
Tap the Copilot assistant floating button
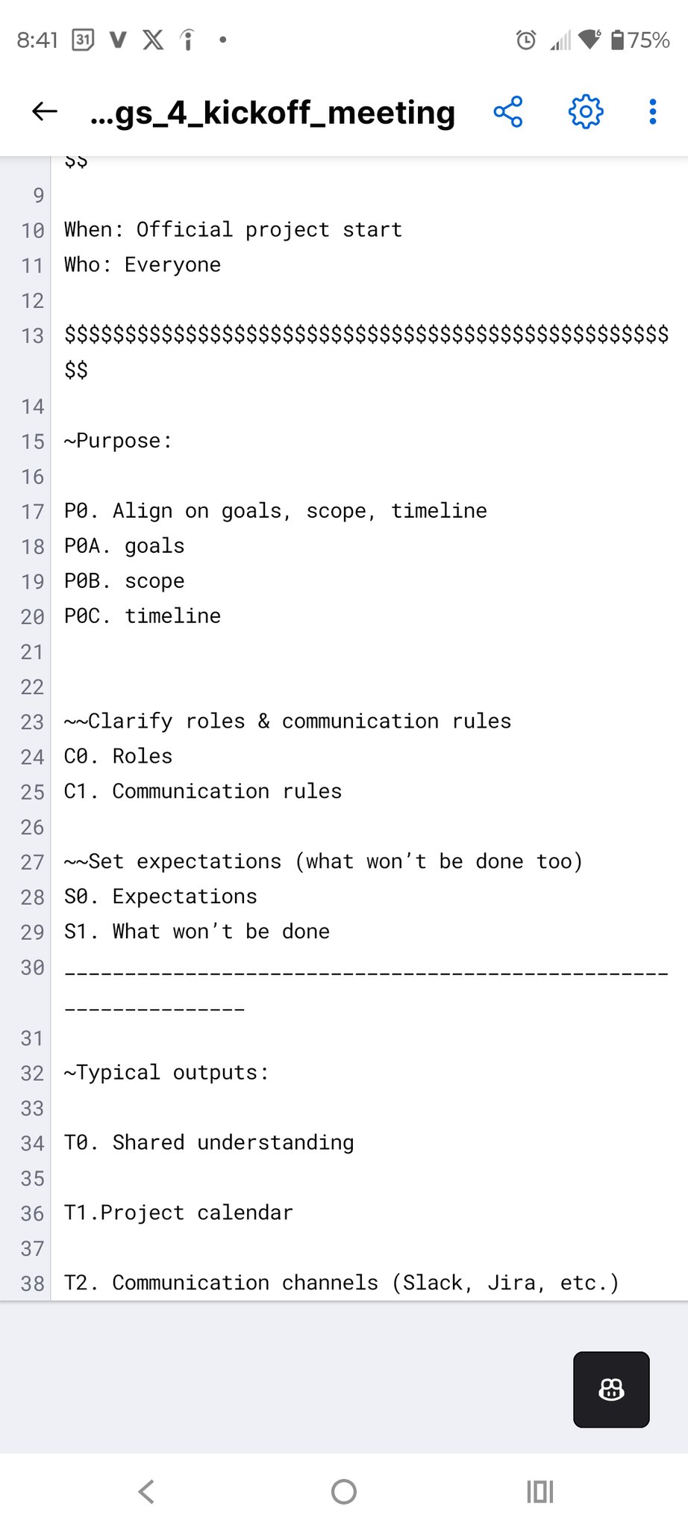coord(611,1389)
